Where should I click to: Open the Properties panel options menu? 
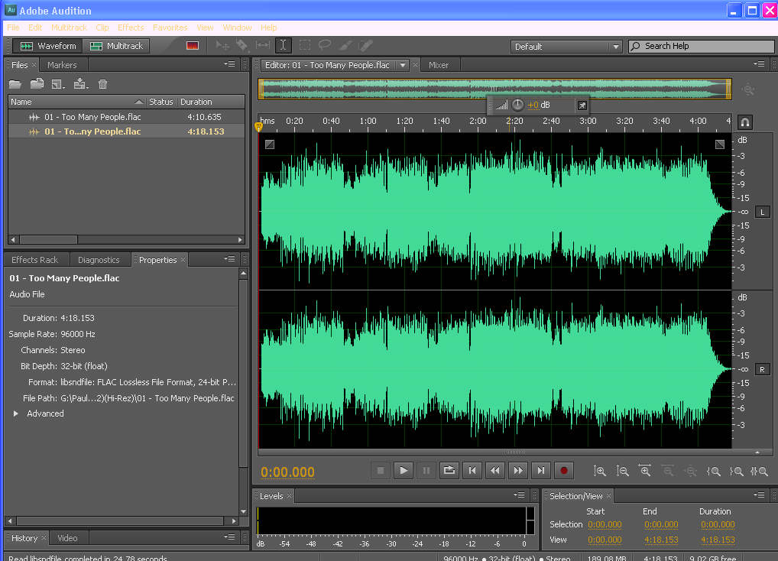pyautogui.click(x=229, y=259)
